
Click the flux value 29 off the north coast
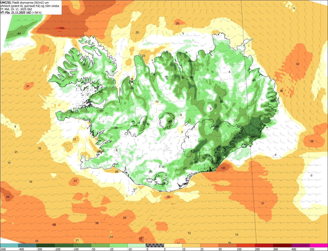tap(177, 24)
